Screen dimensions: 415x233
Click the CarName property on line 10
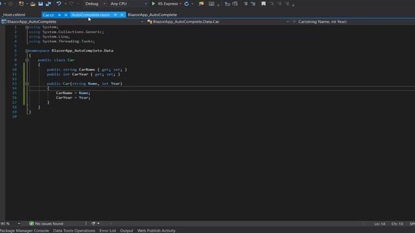click(x=87, y=69)
